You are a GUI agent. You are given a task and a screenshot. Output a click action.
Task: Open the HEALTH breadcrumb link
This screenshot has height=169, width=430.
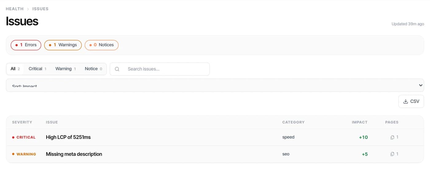click(x=15, y=9)
